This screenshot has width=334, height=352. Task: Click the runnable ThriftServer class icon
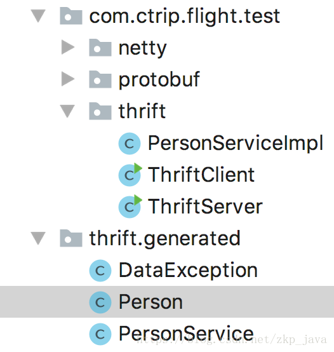click(x=130, y=206)
